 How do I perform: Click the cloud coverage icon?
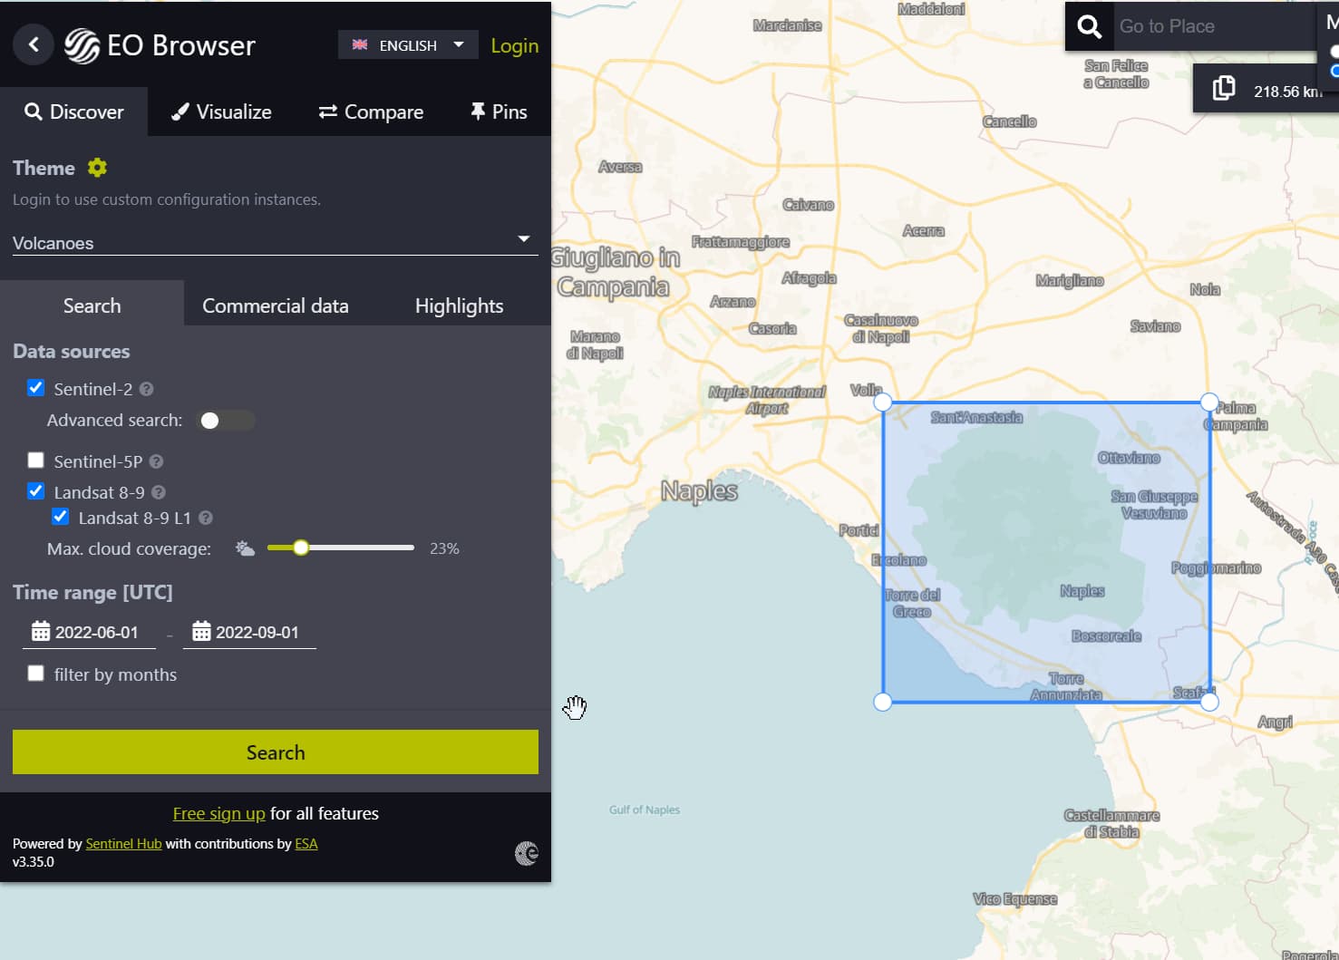point(245,548)
